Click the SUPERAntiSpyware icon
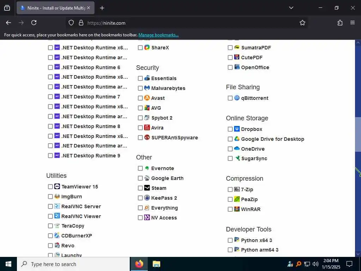This screenshot has width=361, height=271. point(147,137)
